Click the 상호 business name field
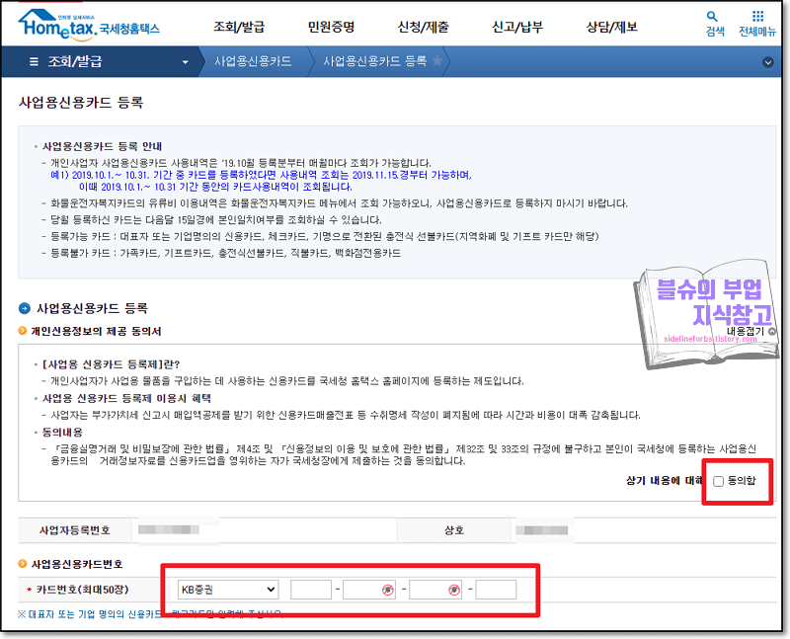 coord(541,530)
